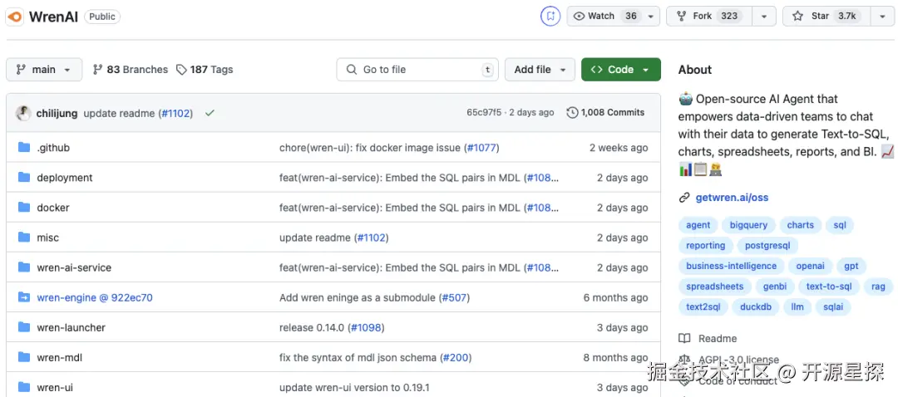
Task: Select the rag topic tag
Action: pyautogui.click(x=878, y=287)
